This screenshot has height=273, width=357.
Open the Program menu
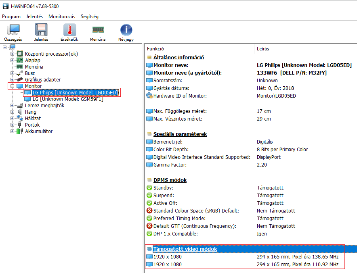click(11, 17)
